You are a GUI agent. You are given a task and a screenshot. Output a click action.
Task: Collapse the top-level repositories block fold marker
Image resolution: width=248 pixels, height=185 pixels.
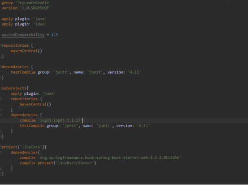[0, 45]
